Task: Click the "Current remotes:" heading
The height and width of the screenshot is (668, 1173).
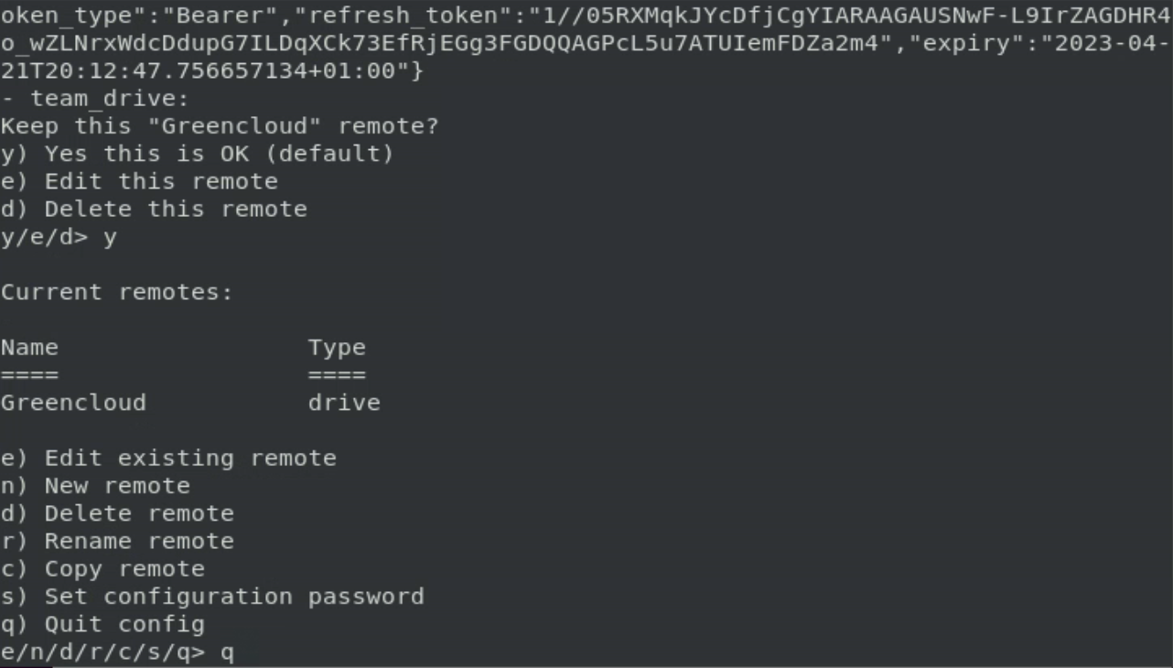Action: tap(117, 293)
